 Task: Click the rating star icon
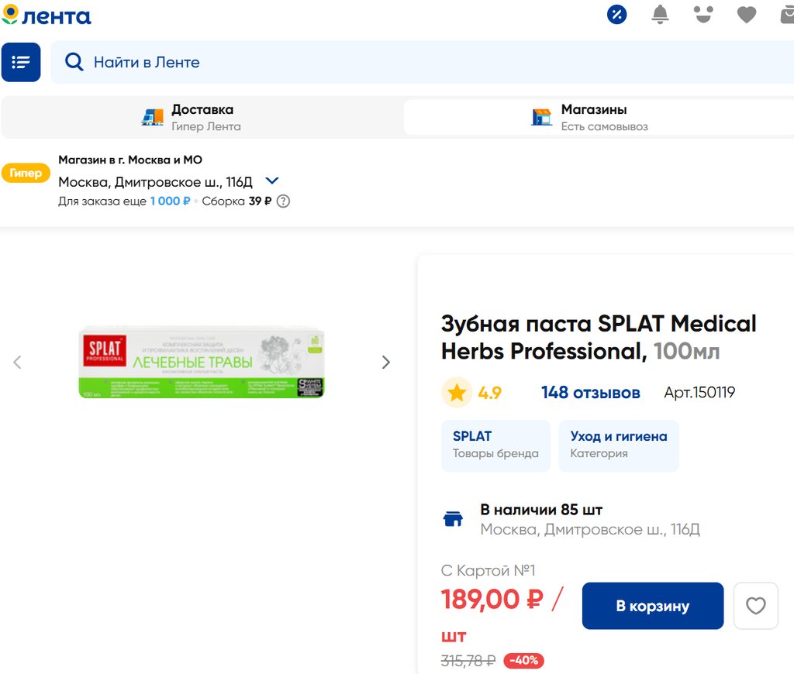click(x=457, y=393)
